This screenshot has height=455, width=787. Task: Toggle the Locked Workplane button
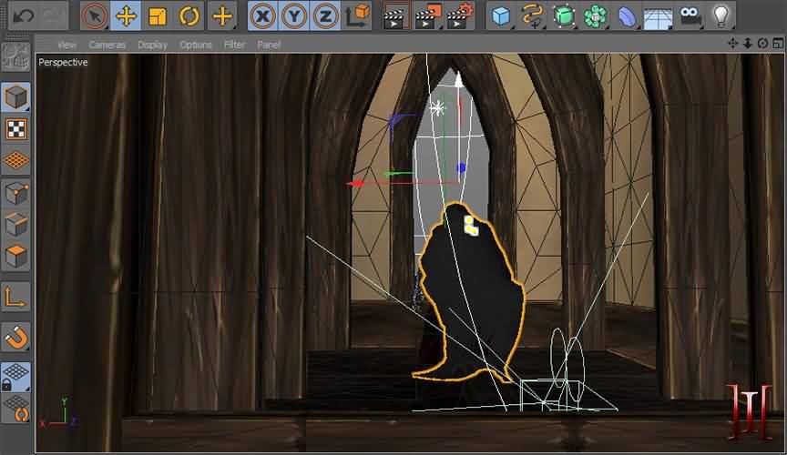(x=16, y=377)
